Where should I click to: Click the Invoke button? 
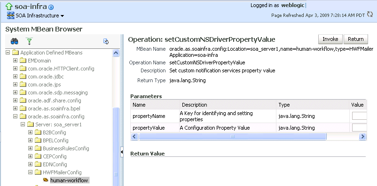pos(330,39)
